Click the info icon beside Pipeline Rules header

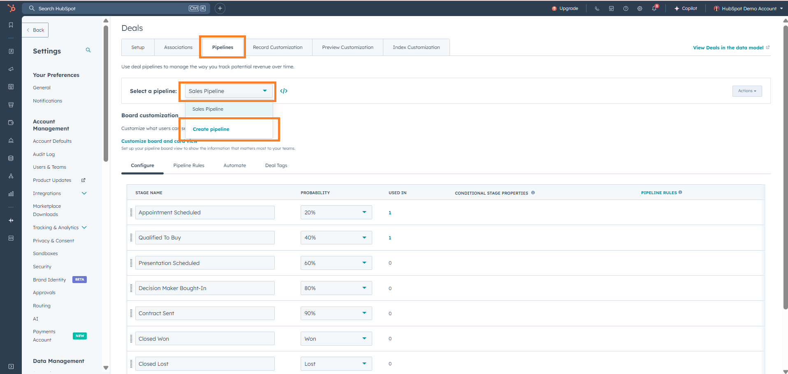point(680,192)
